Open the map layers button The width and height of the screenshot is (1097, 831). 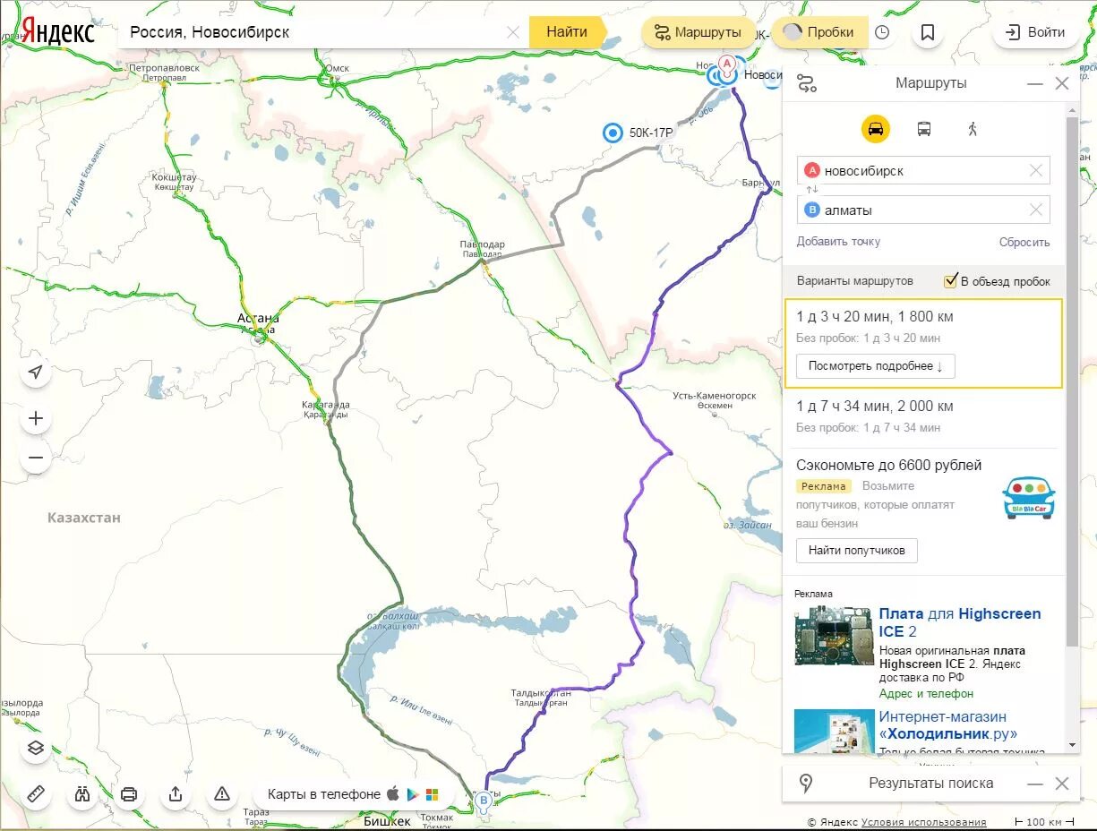36,748
